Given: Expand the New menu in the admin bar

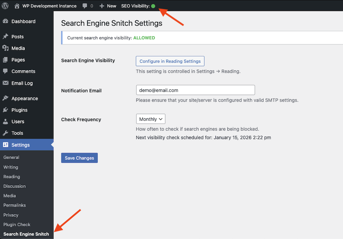Looking at the screenshot, I should click(x=108, y=6).
